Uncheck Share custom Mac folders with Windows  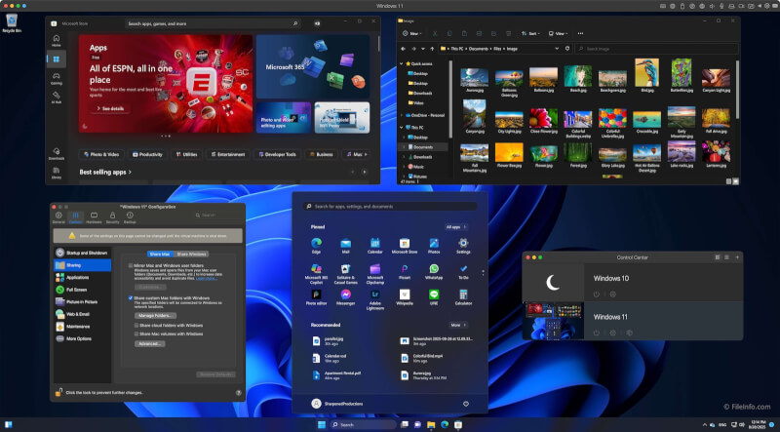(x=131, y=298)
